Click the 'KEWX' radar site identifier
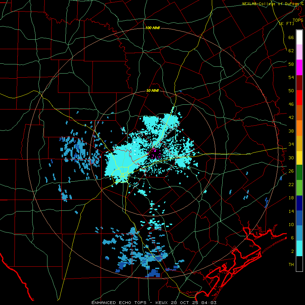Image resolution: width=305 pixels, height=305 pixels. [x=162, y=303]
